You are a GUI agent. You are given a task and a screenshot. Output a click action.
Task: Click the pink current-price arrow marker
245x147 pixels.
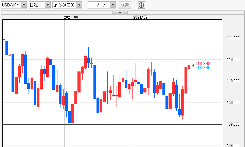(x=193, y=65)
